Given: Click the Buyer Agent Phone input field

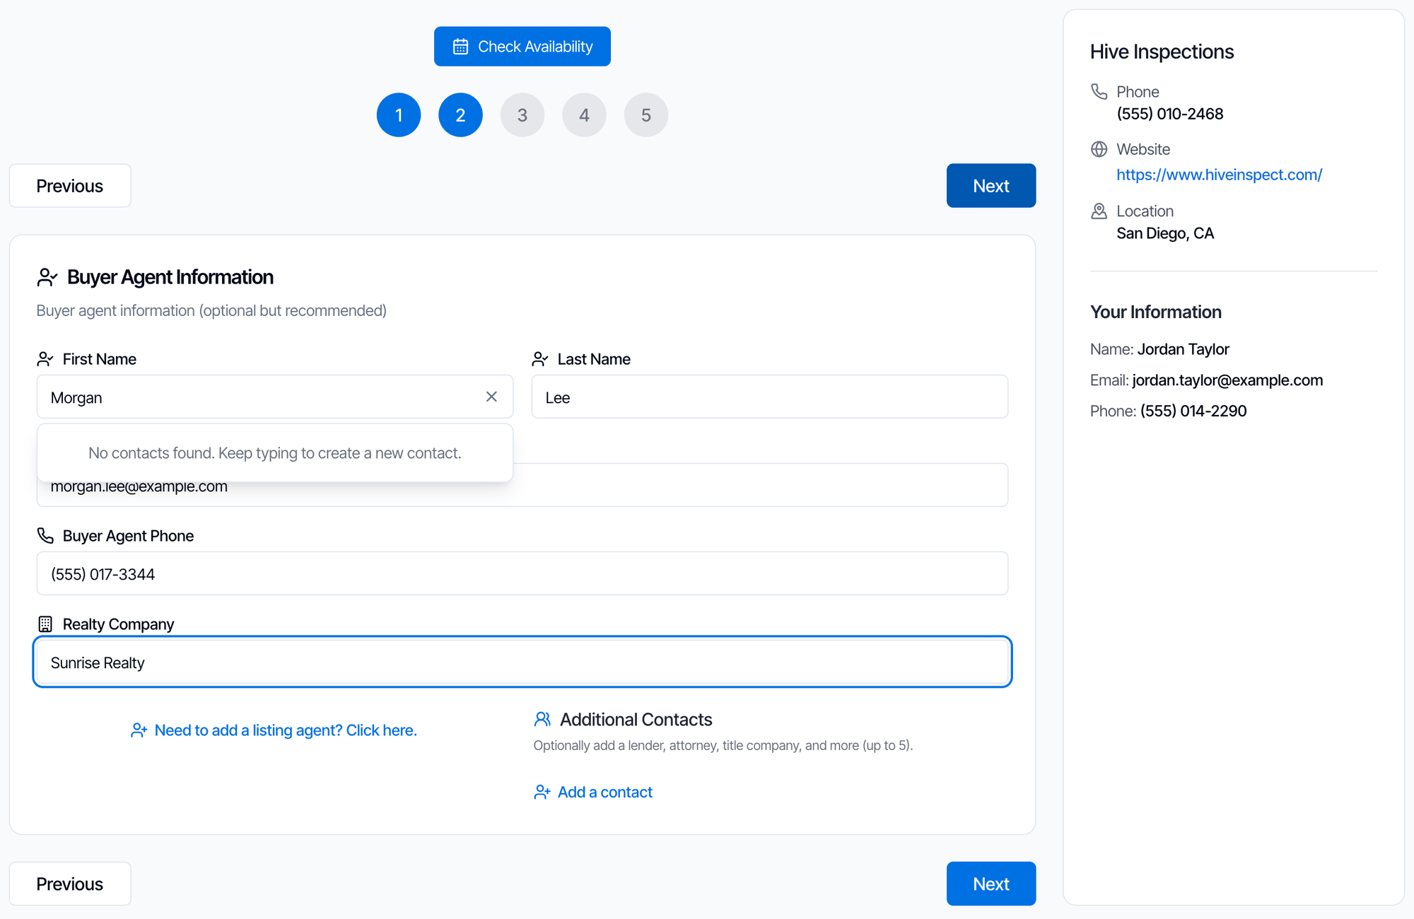Looking at the screenshot, I should [x=522, y=573].
